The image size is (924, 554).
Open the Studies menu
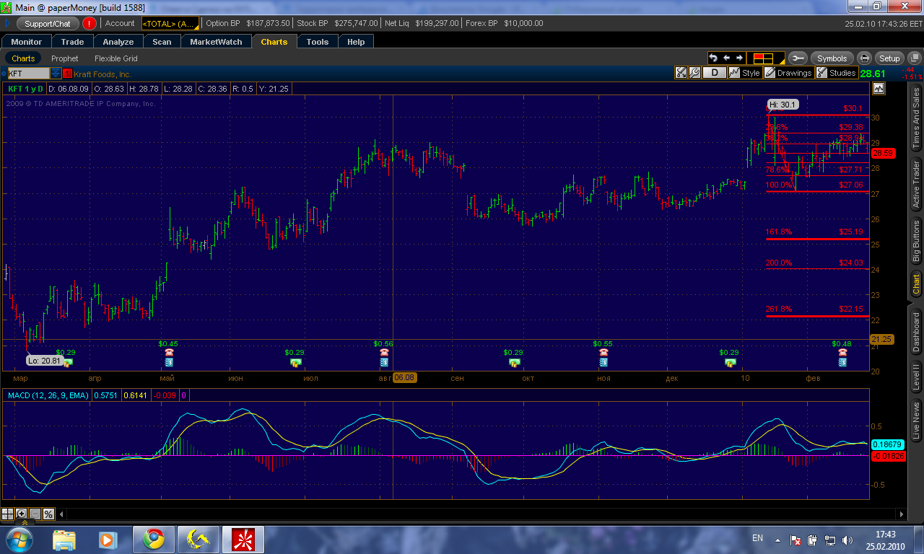[x=836, y=73]
